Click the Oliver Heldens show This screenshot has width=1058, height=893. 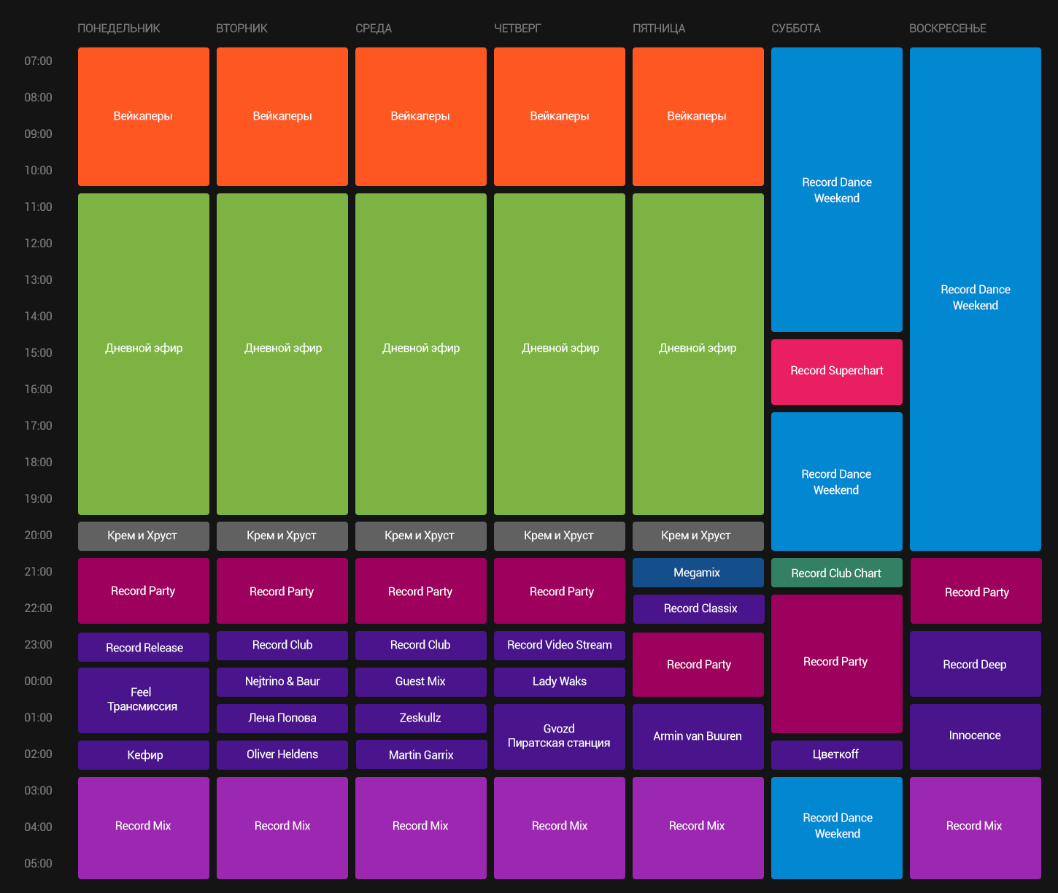pos(282,755)
